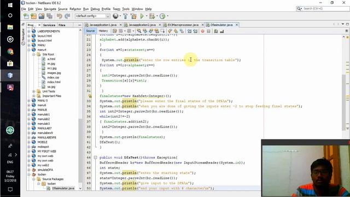Start macro recording with red circle icon
This screenshot has width=350, height=197.
tap(203, 31)
